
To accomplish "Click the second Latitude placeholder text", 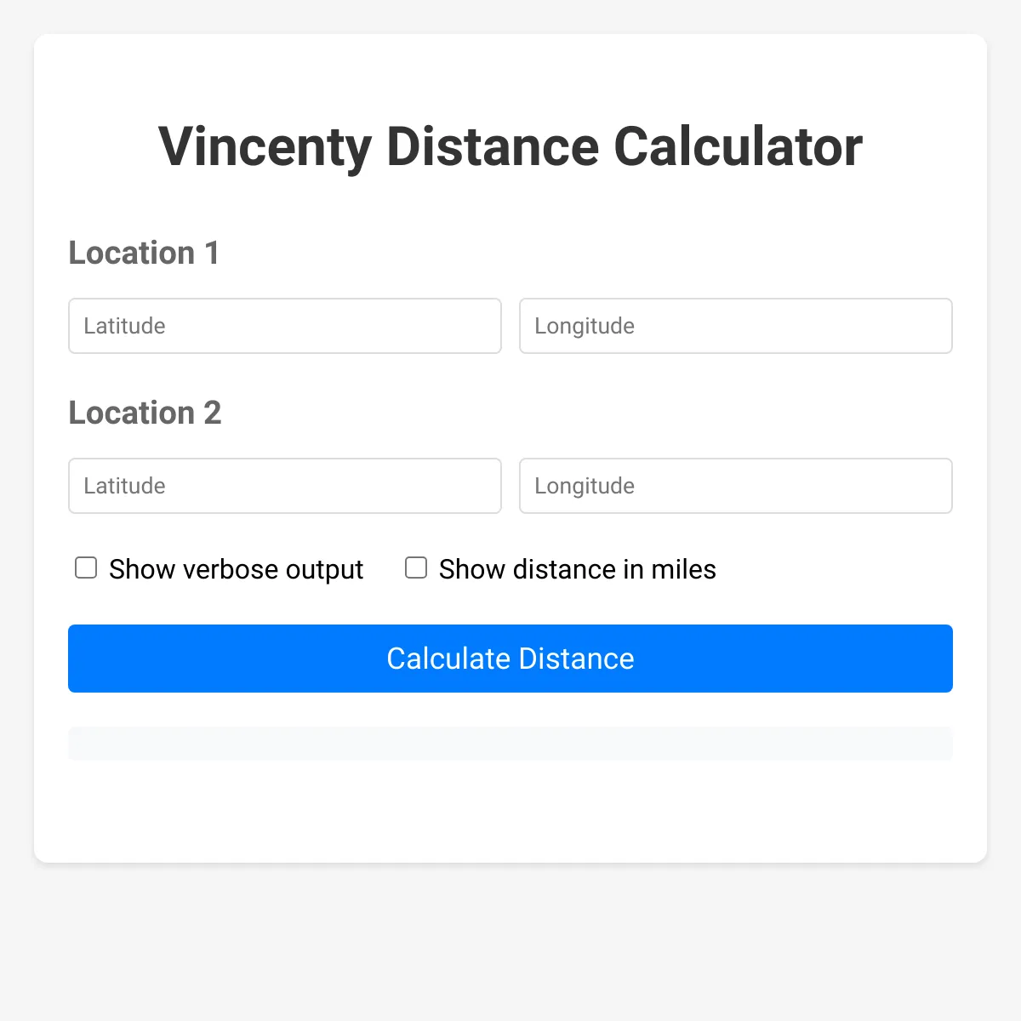I will coord(123,486).
